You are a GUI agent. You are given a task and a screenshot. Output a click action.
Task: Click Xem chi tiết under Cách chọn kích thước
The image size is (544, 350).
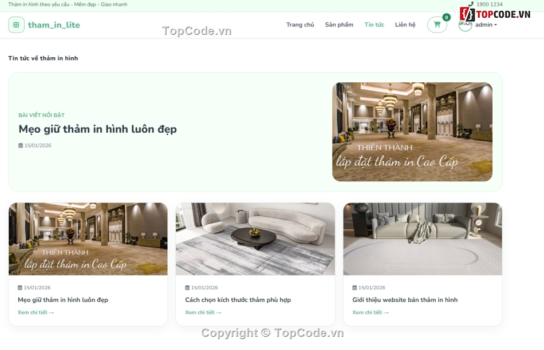(x=203, y=312)
